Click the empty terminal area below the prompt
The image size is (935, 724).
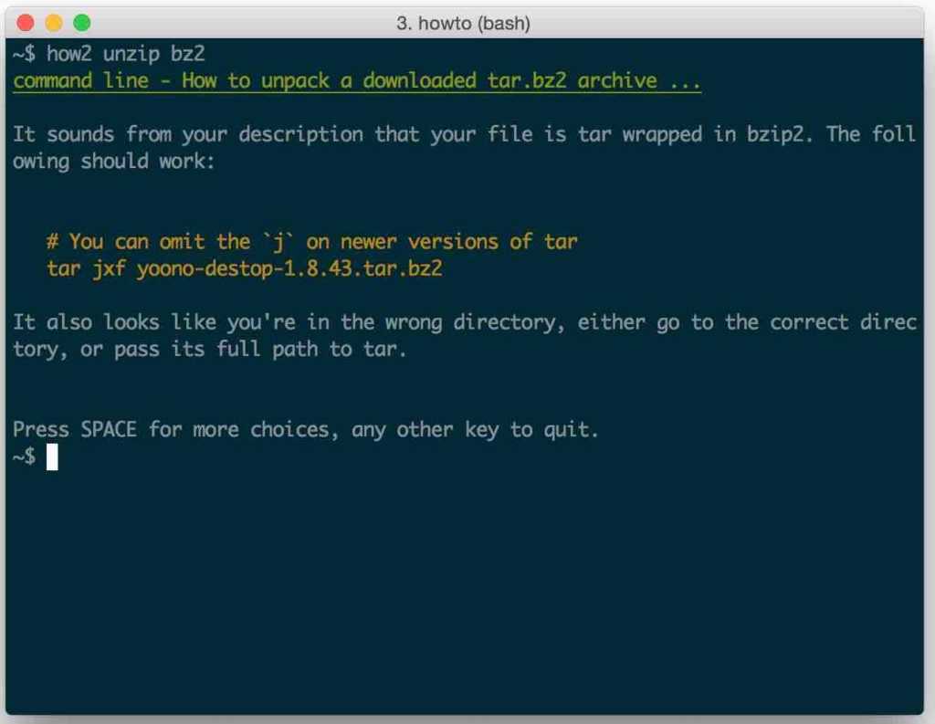click(457, 584)
